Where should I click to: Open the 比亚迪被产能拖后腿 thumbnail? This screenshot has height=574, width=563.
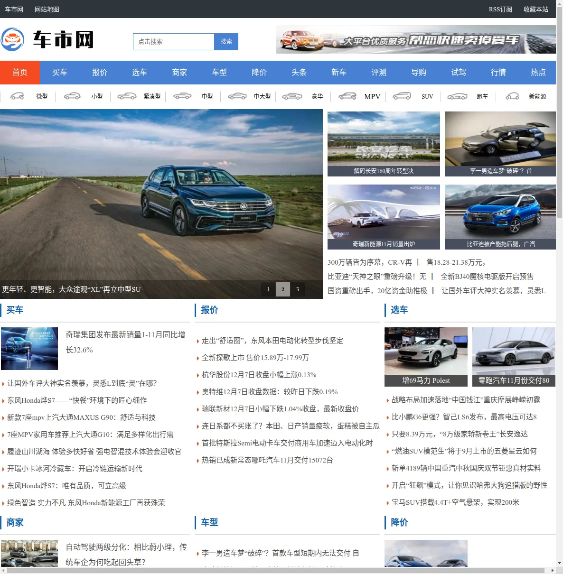tap(500, 217)
